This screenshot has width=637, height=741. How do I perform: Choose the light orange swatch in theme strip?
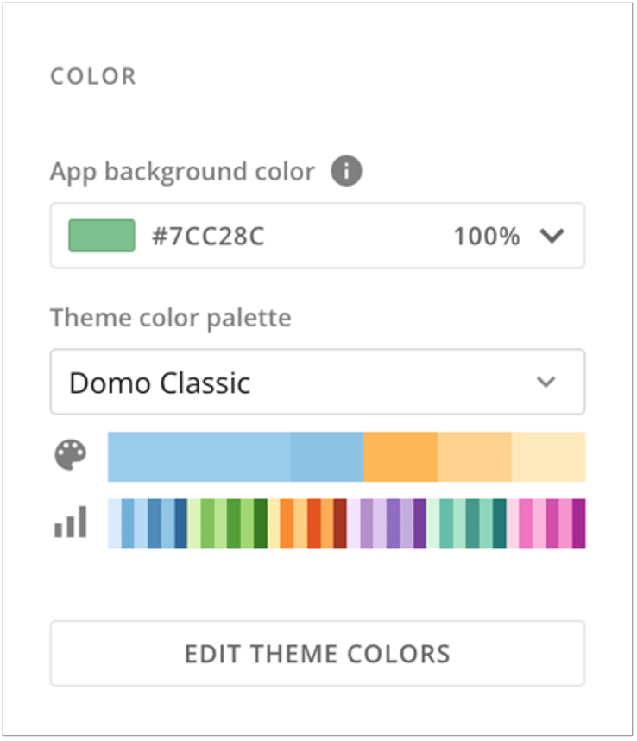475,457
